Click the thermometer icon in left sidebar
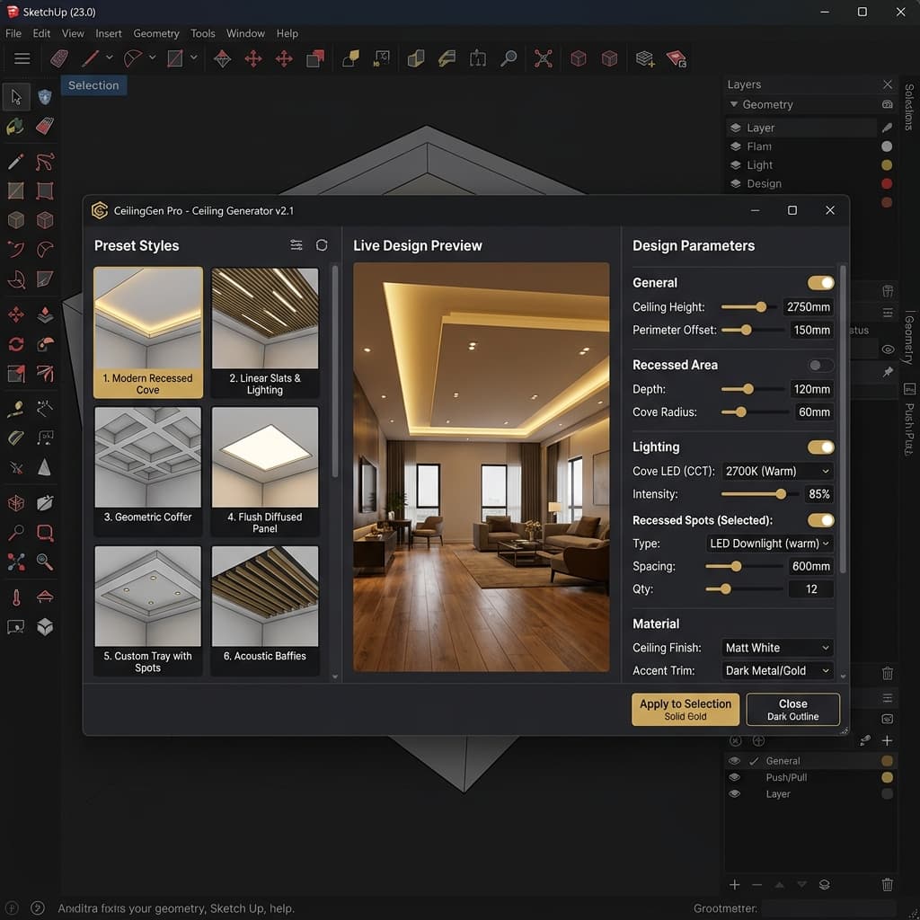This screenshot has width=920, height=920. [x=16, y=597]
